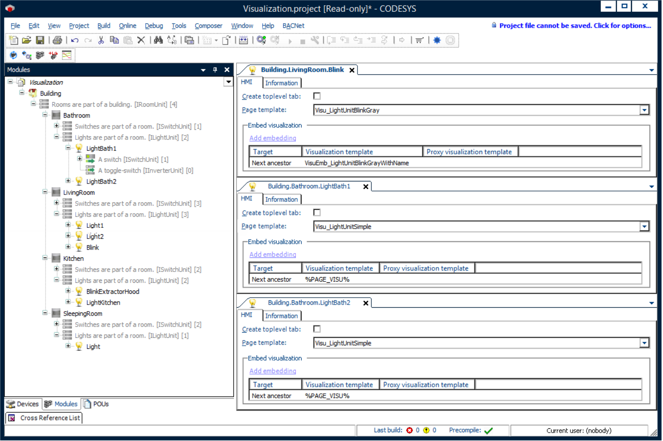Tick Create toplevel tab for LightBath2

(317, 329)
